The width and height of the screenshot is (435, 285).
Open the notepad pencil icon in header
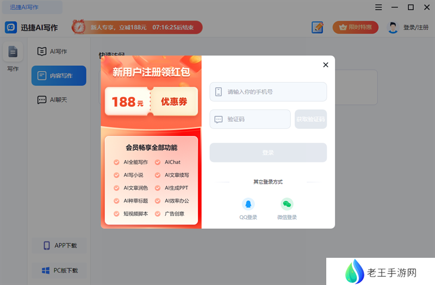point(318,27)
